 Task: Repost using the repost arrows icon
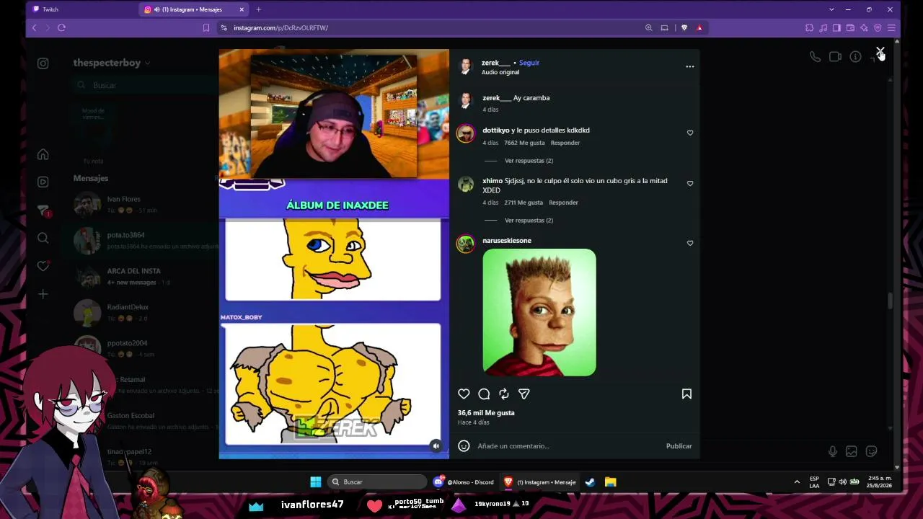pyautogui.click(x=504, y=394)
